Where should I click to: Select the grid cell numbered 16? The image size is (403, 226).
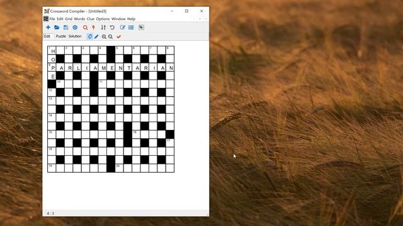[x=136, y=134]
